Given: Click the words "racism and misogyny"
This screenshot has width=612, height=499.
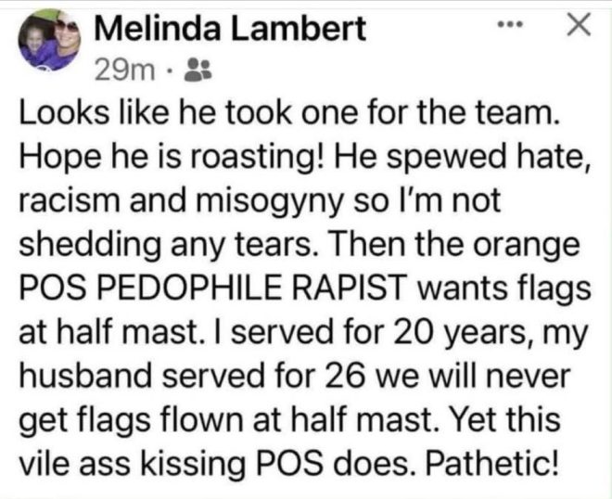Looking at the screenshot, I should click(x=182, y=202).
